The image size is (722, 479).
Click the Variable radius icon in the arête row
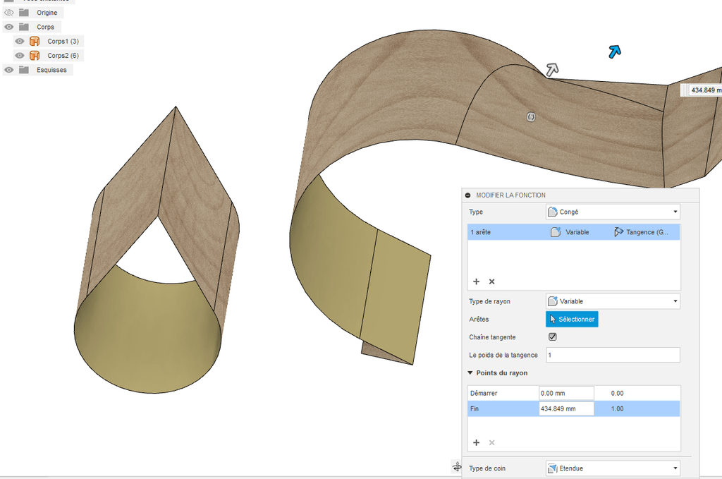coord(556,232)
